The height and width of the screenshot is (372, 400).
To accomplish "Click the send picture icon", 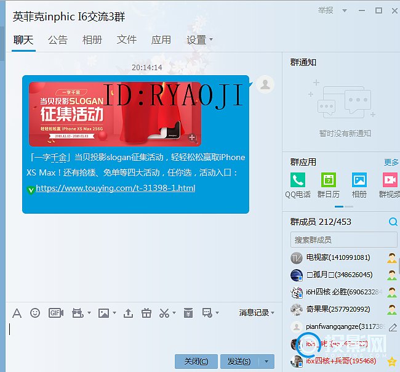I will pyautogui.click(x=103, y=313).
